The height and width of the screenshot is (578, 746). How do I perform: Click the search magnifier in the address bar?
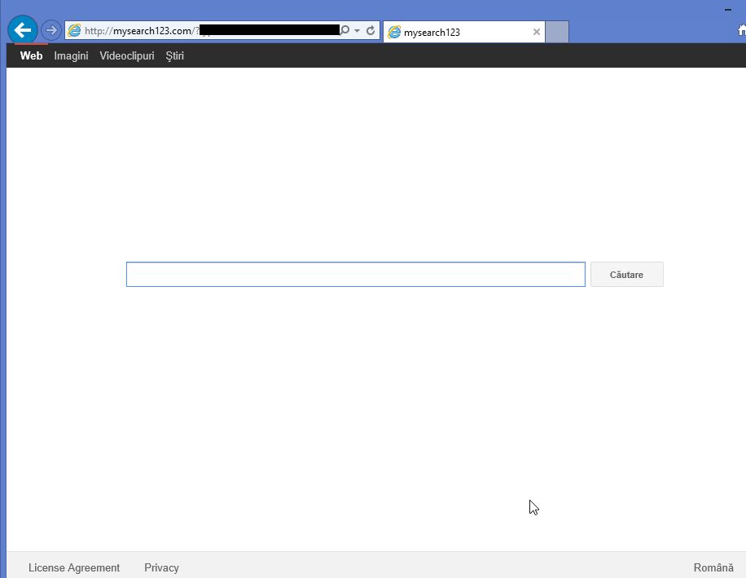coord(344,29)
